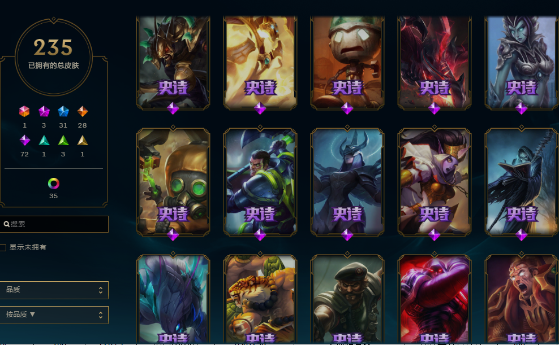Select the green triangle gem above count 3
Screen dimensions: 559x345
tap(63, 141)
